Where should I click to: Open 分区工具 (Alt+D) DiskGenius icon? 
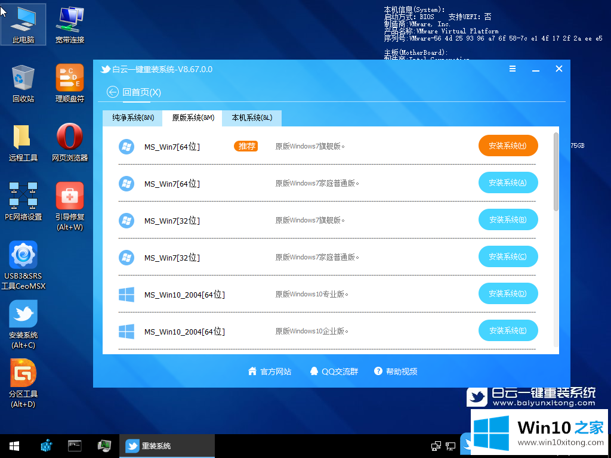pos(23,383)
